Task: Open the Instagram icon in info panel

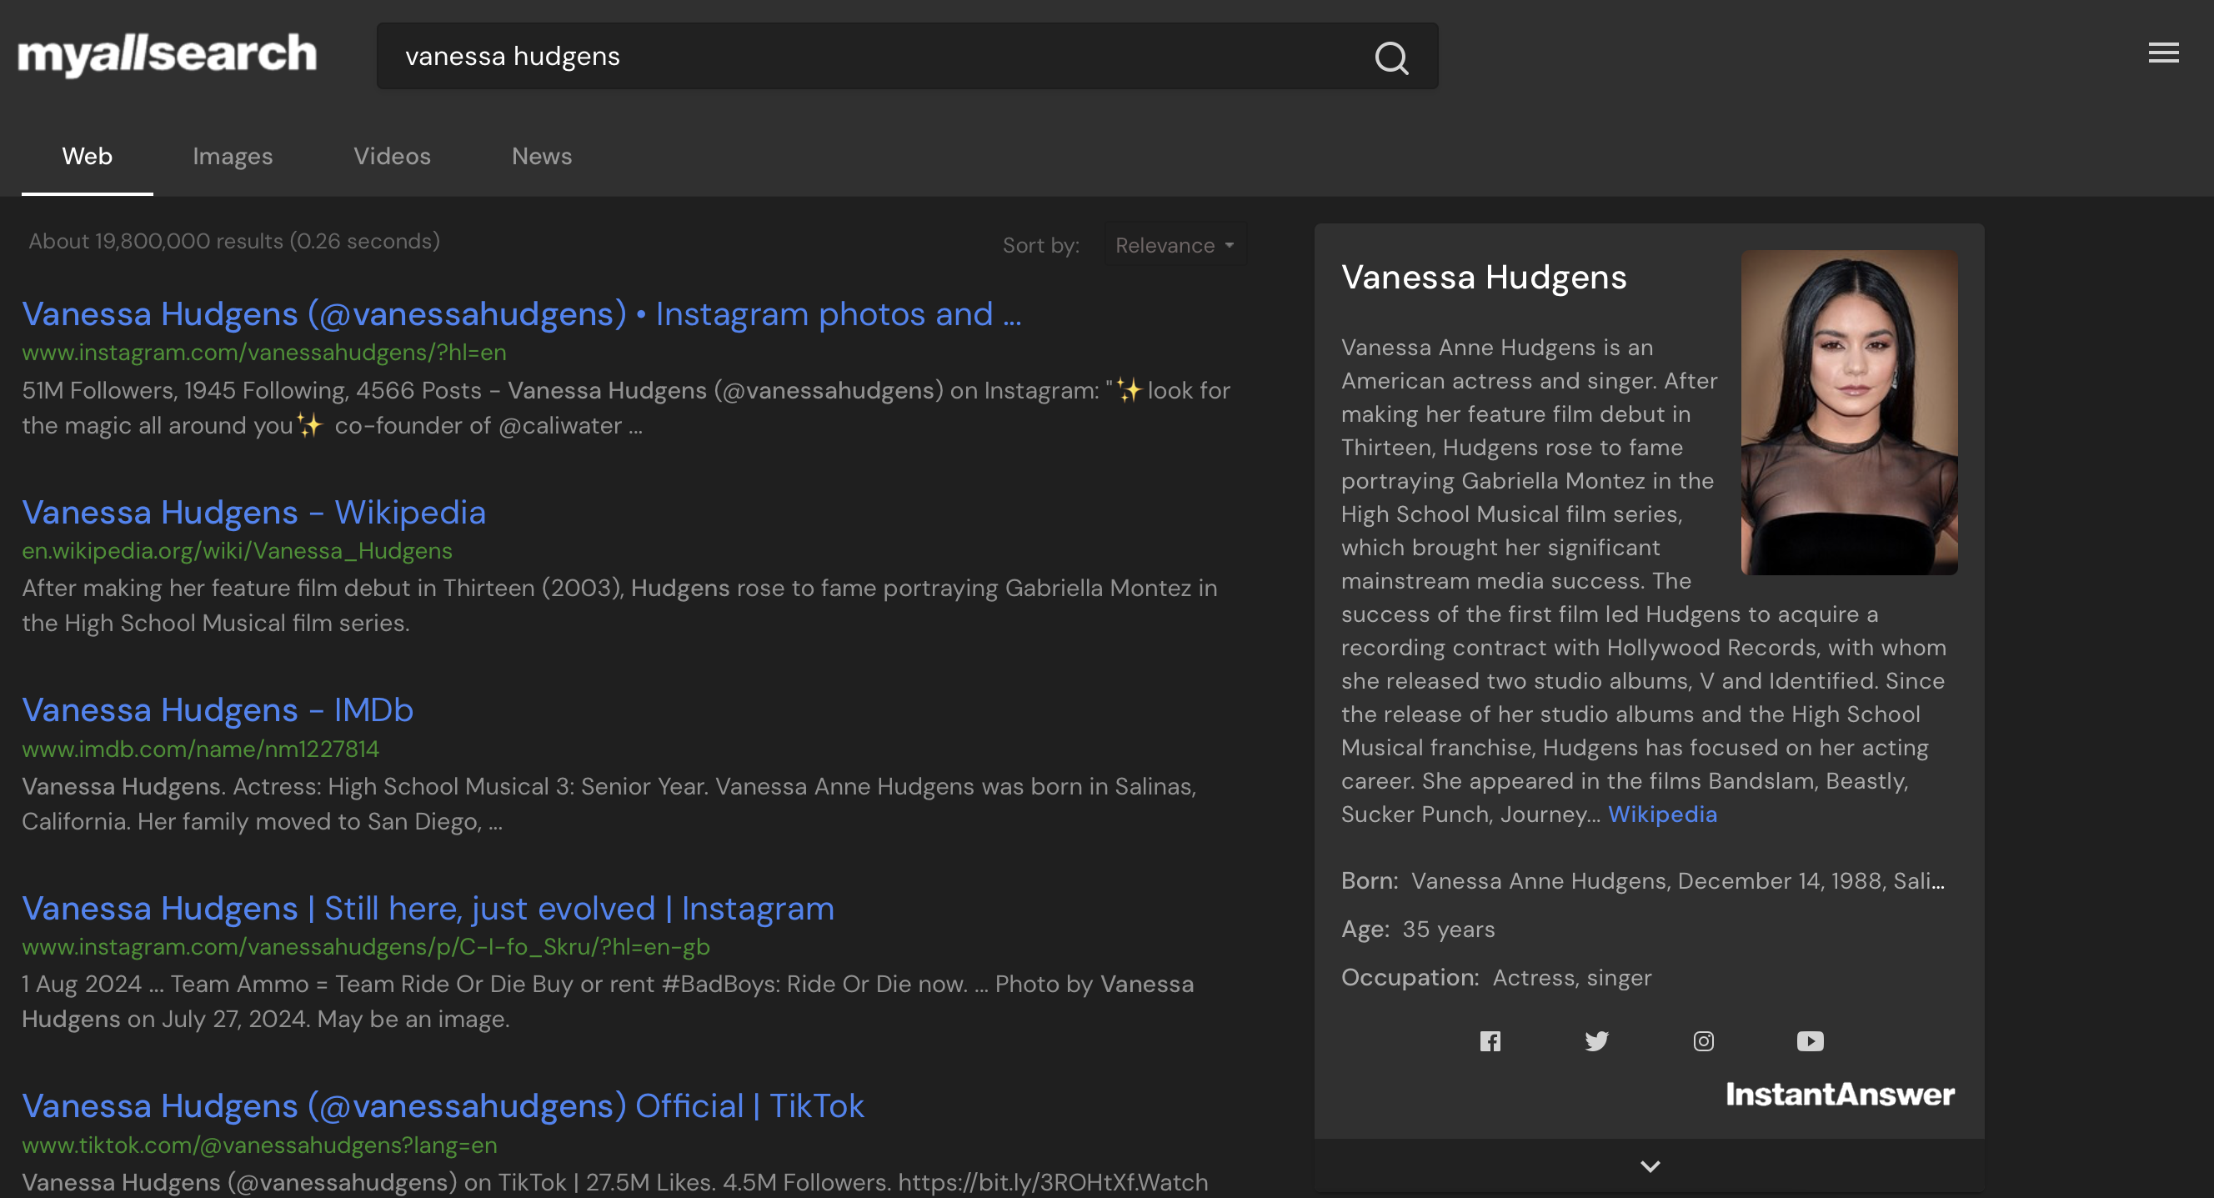Action: point(1703,1040)
